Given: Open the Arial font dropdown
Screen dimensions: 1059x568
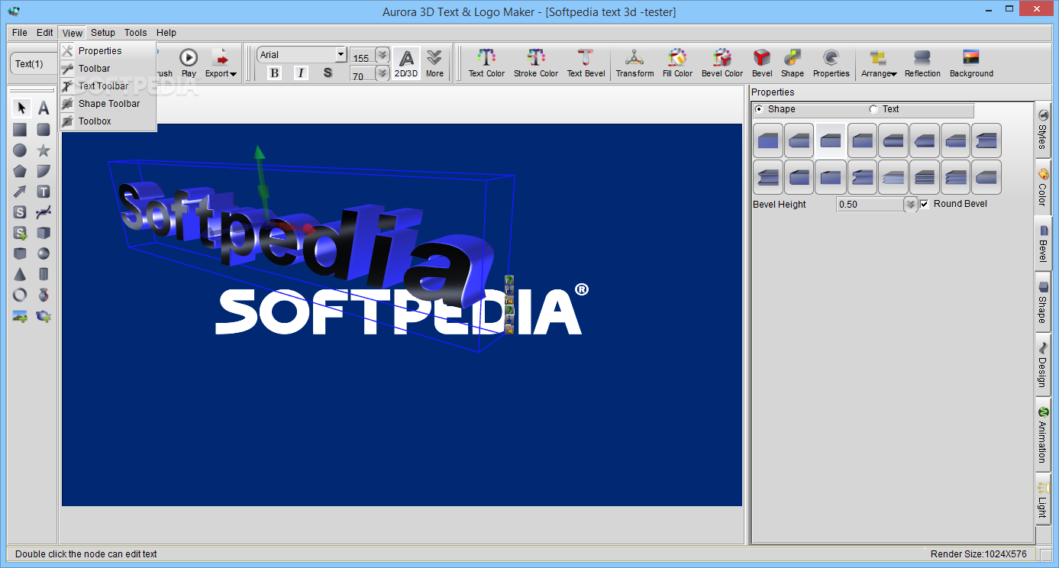Looking at the screenshot, I should 341,55.
